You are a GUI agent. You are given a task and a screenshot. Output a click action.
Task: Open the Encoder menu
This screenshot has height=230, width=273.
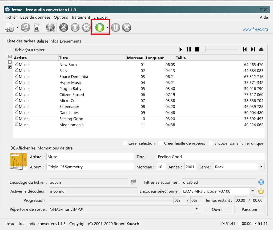tap(101, 17)
